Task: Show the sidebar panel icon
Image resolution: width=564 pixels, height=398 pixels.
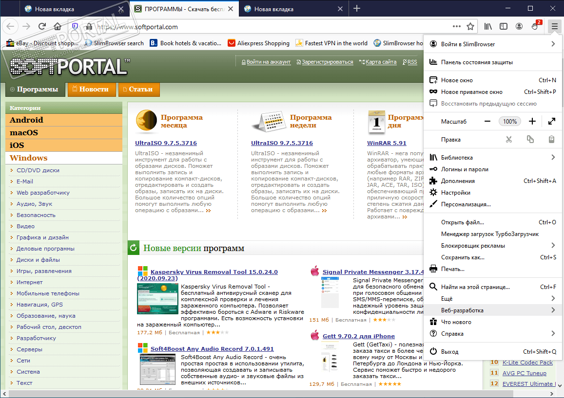Action: [x=504, y=26]
